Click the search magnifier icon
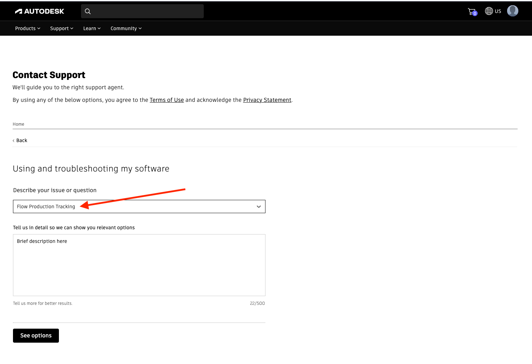 87,11
